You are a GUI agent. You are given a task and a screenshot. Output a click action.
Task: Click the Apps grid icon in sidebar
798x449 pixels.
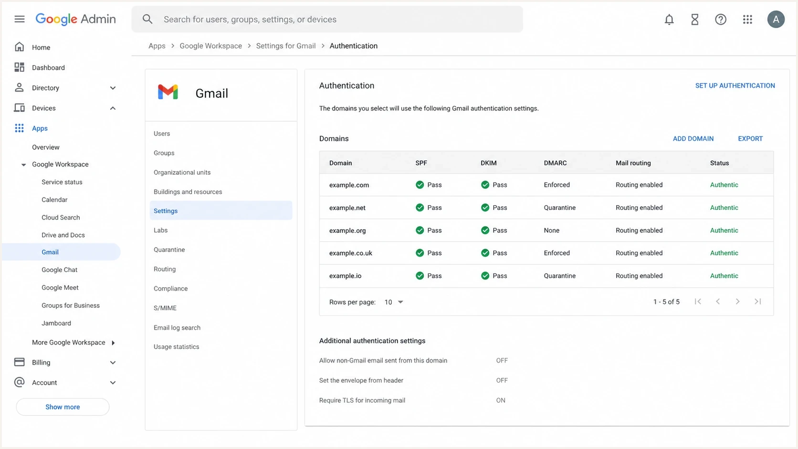click(x=20, y=128)
